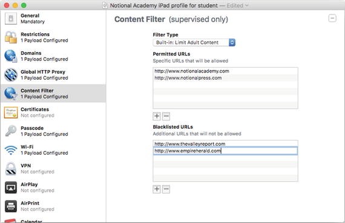Open the AirPlay payload section

(x=53, y=187)
